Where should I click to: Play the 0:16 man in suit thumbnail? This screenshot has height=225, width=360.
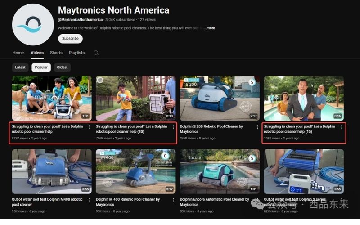304,98
